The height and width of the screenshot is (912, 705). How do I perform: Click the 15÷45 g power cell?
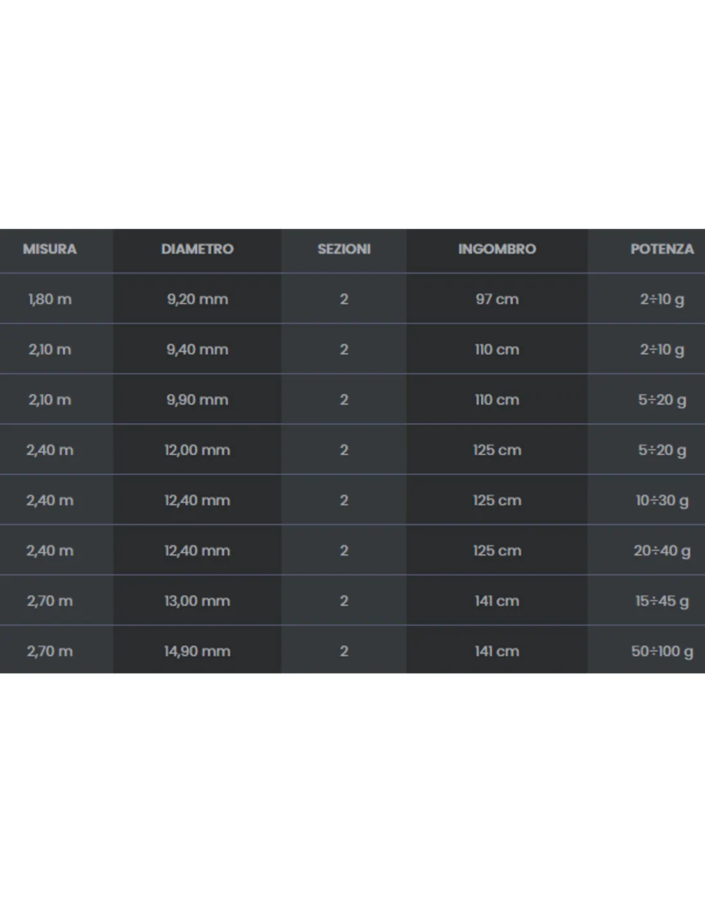662,602
